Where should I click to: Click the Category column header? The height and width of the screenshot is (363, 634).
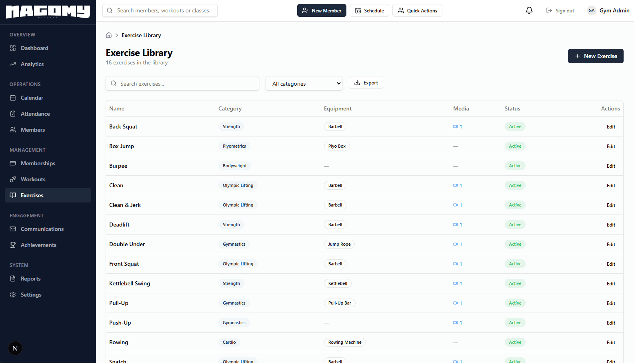click(x=230, y=108)
